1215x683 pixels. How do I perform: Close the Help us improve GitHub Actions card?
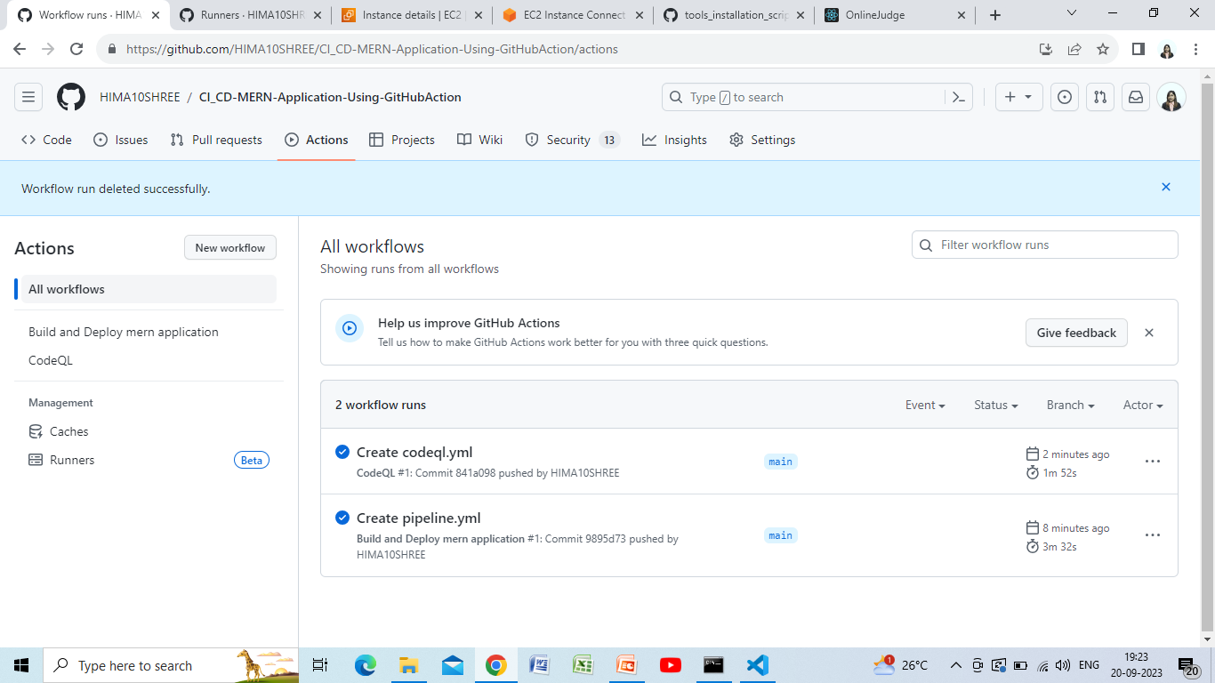point(1149,333)
